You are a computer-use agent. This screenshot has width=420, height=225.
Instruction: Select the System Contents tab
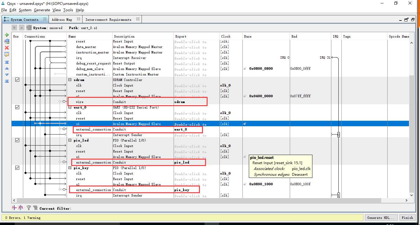pos(24,20)
